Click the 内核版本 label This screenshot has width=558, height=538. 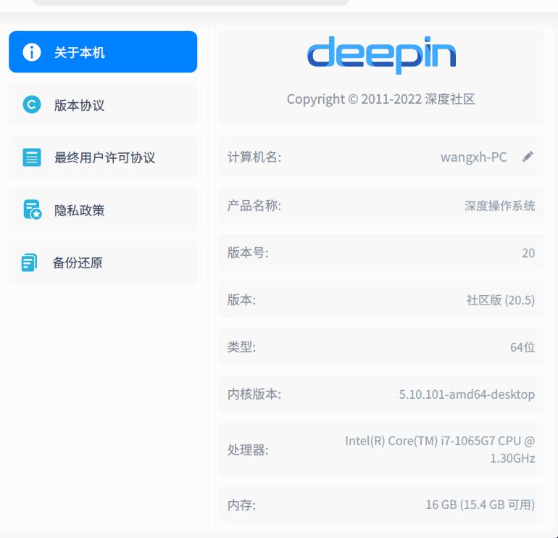point(254,394)
